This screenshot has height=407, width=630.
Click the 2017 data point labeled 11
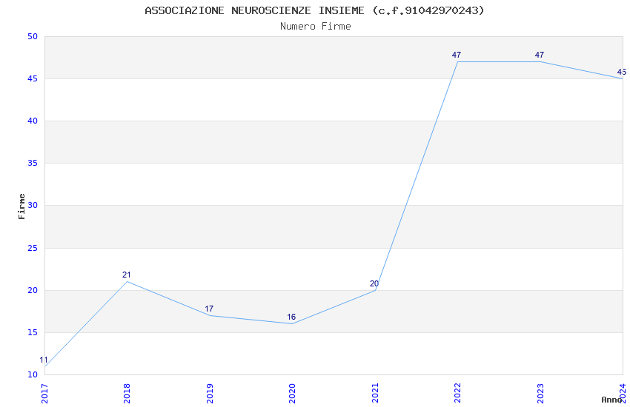[x=45, y=366]
